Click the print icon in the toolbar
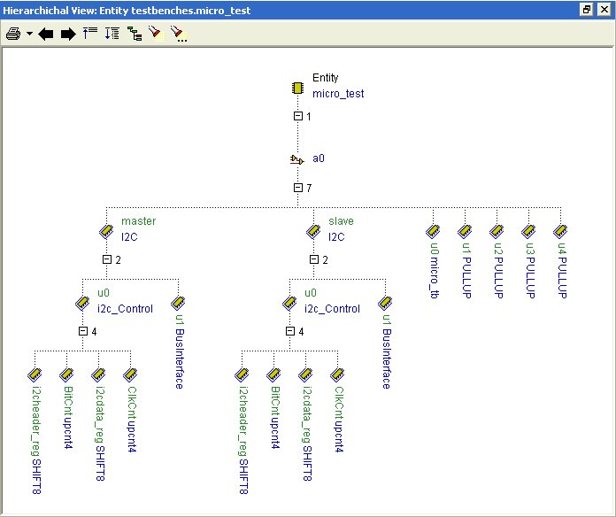This screenshot has width=616, height=517. (13, 35)
